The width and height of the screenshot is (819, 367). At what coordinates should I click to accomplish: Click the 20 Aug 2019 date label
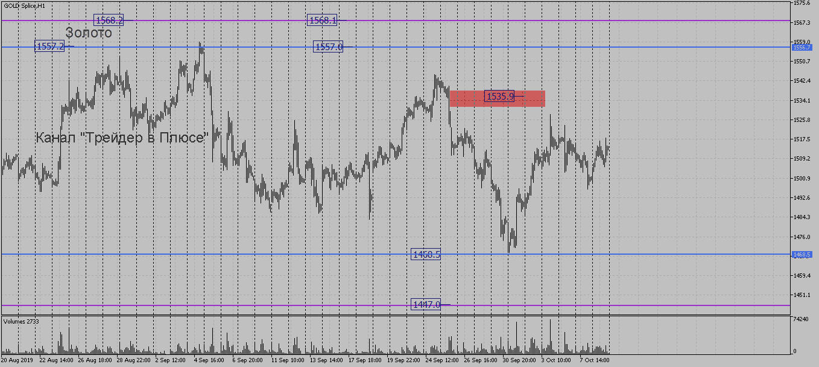click(x=17, y=360)
